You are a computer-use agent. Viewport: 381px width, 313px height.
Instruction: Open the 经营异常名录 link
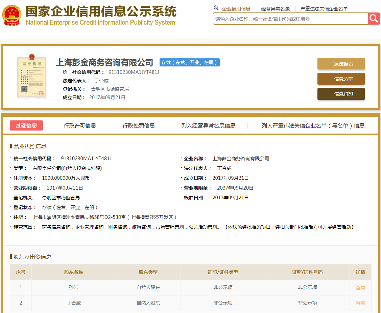(x=275, y=8)
